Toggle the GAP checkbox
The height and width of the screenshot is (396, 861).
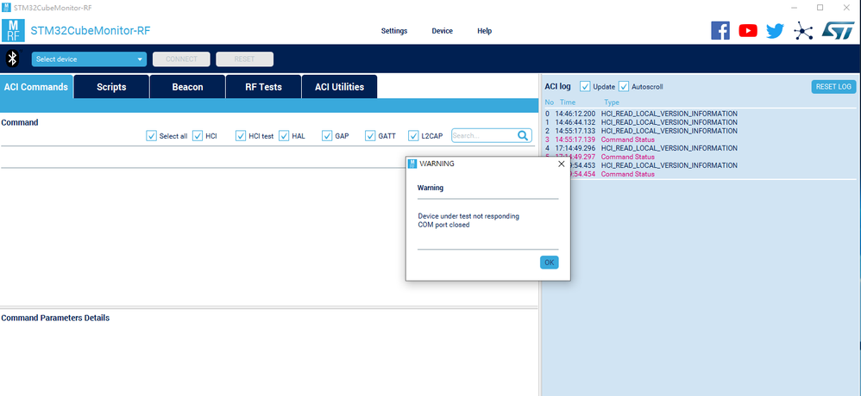coord(327,136)
